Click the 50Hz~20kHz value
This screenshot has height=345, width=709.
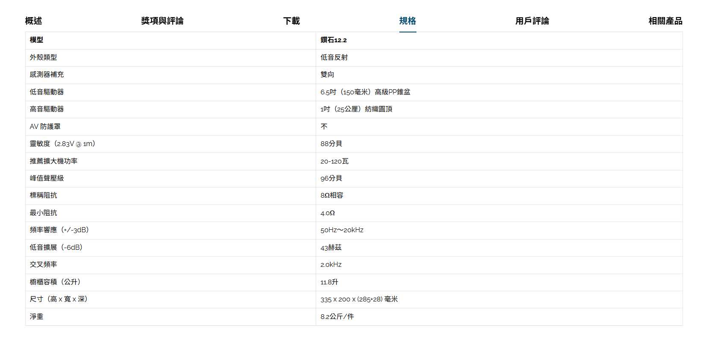click(342, 230)
